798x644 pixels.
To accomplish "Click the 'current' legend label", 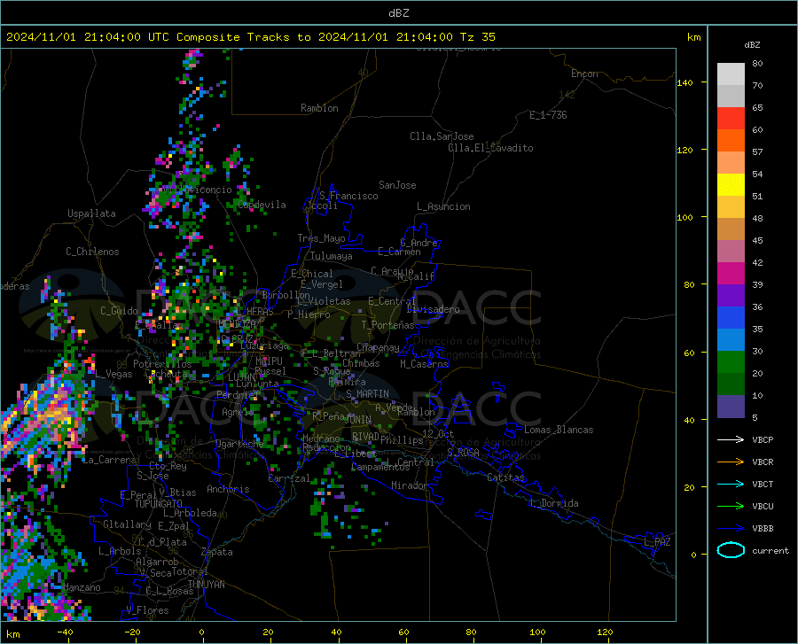I will coord(771,550).
